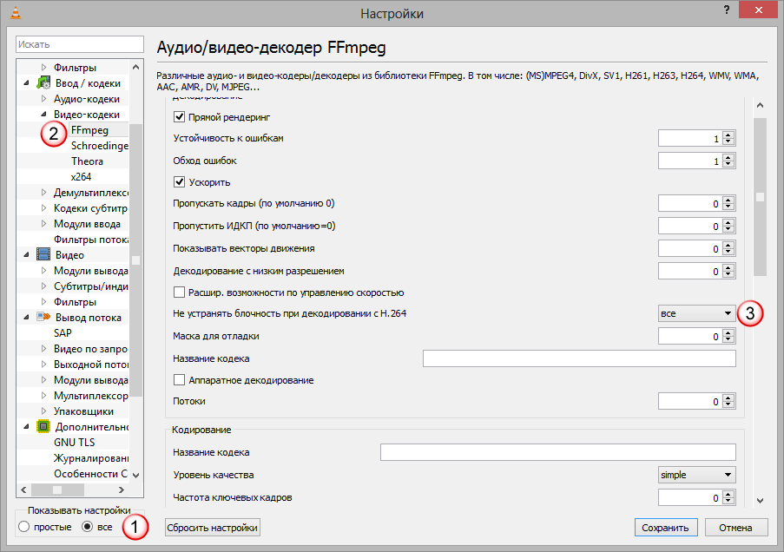Open Уровень качества 'simple' dropdown
This screenshot has height=552, width=784.
[696, 475]
